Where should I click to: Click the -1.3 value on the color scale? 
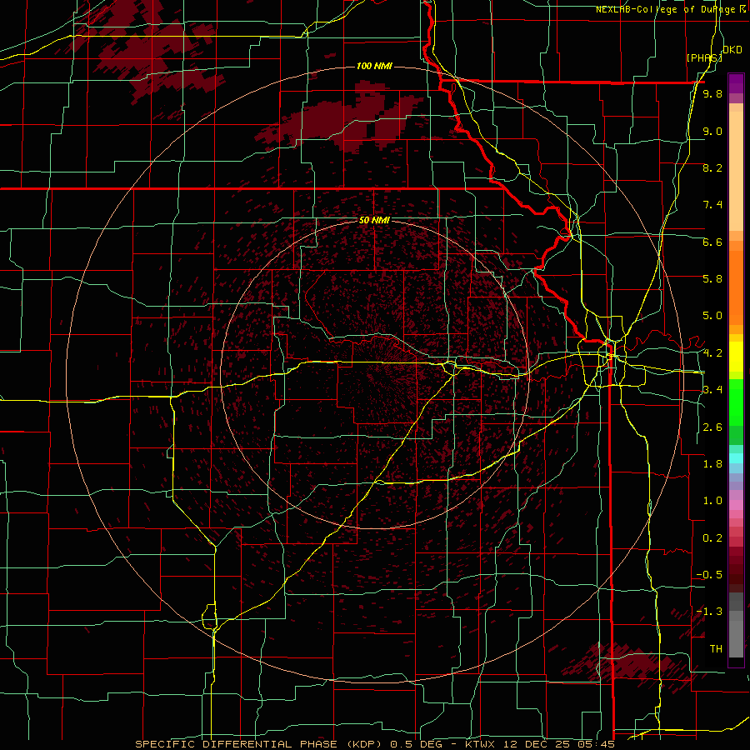click(x=709, y=612)
